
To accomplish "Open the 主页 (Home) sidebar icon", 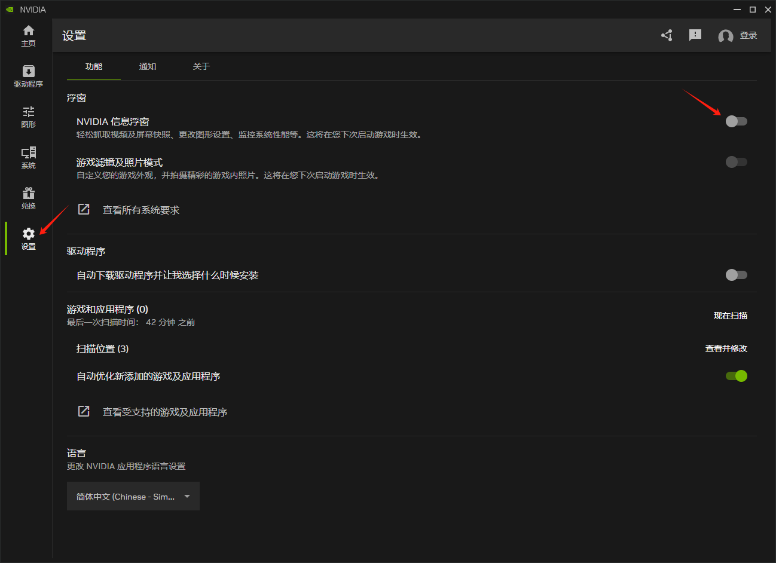I will (28, 36).
